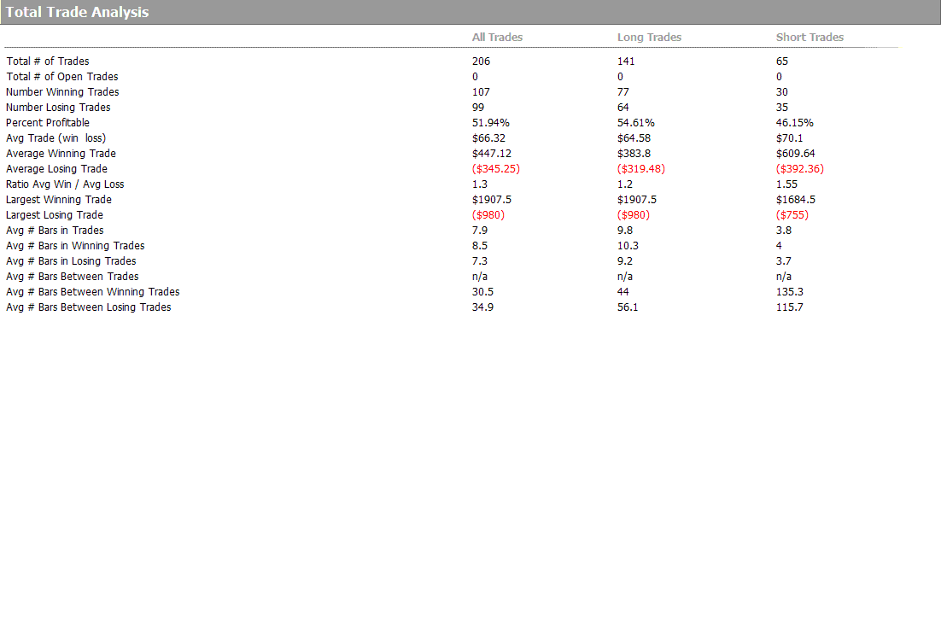
Task: Select the 65 short trades value
Action: pyautogui.click(x=782, y=61)
